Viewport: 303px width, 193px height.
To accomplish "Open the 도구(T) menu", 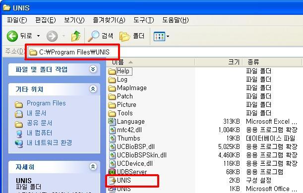I will (x=144, y=20).
